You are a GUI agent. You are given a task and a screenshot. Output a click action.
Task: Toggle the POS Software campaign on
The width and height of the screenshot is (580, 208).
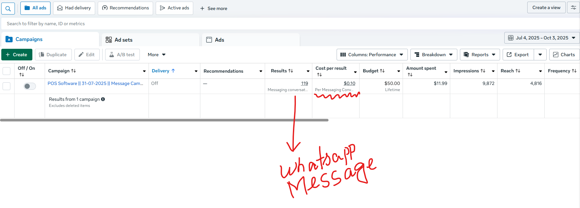coord(30,86)
